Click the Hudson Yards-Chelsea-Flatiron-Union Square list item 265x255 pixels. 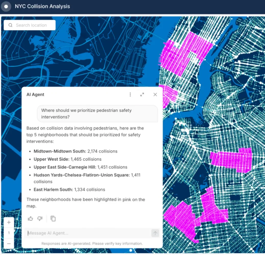[x=87, y=178]
